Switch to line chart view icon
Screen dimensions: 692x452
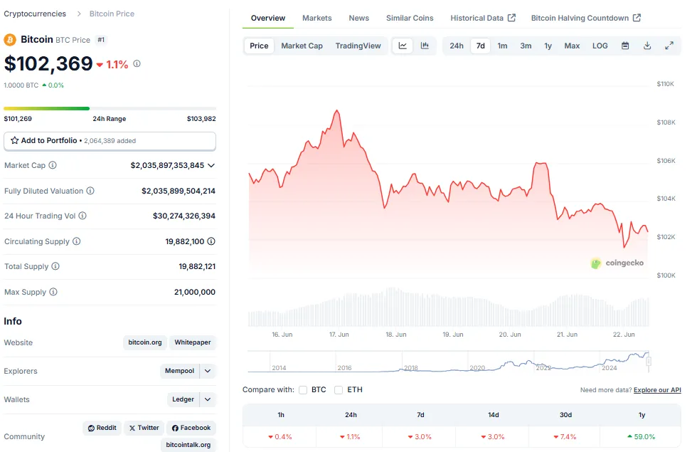click(403, 46)
